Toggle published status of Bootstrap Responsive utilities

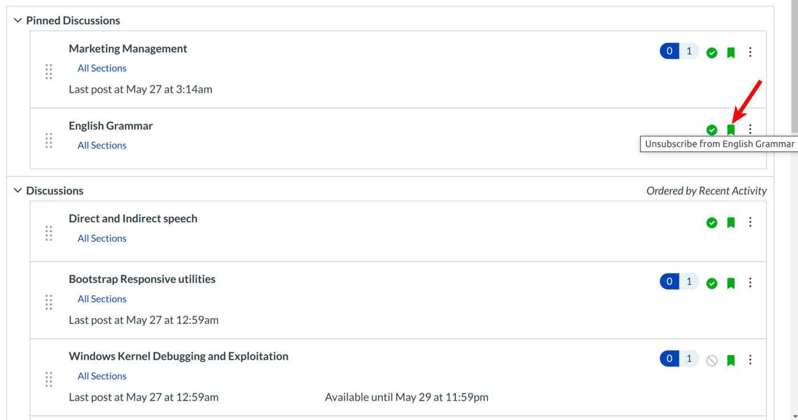tap(712, 283)
